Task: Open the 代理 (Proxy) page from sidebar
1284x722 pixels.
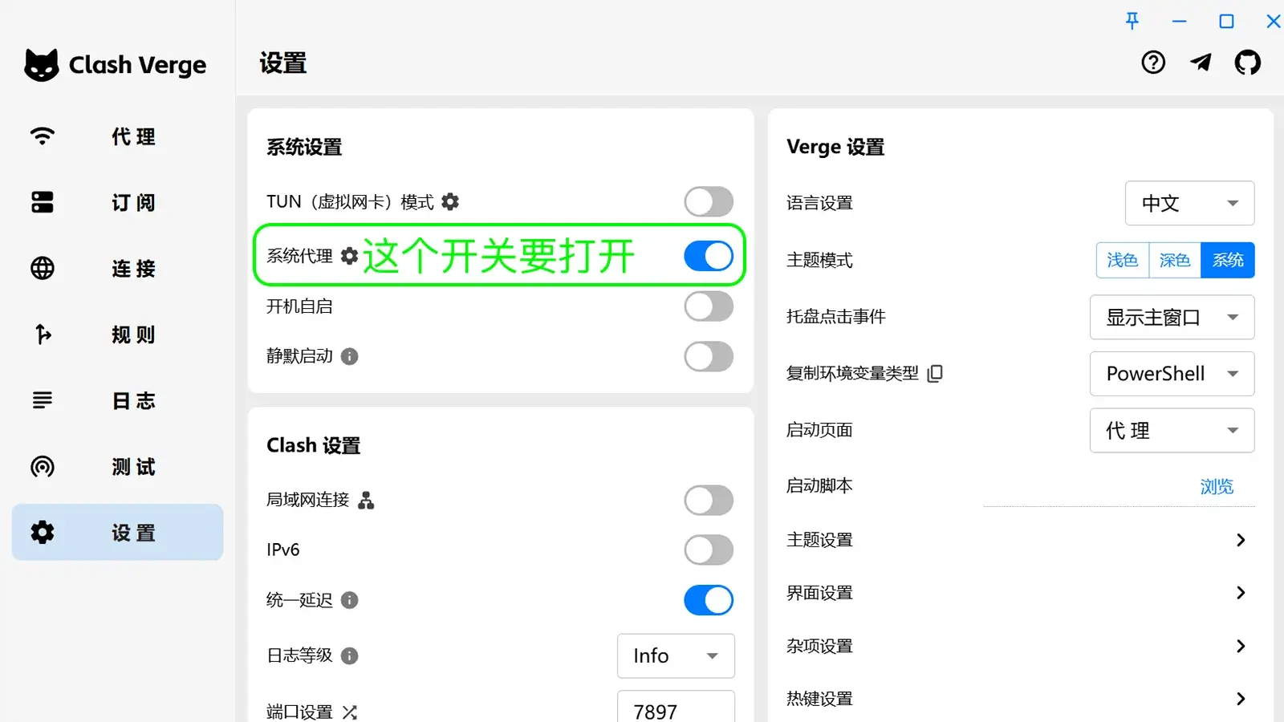Action: (x=117, y=136)
